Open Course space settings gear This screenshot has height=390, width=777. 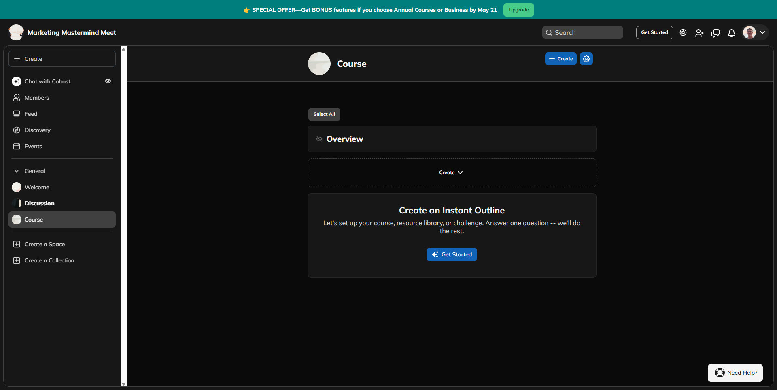pyautogui.click(x=586, y=59)
